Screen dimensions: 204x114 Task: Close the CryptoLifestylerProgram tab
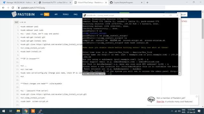coord(142,3)
